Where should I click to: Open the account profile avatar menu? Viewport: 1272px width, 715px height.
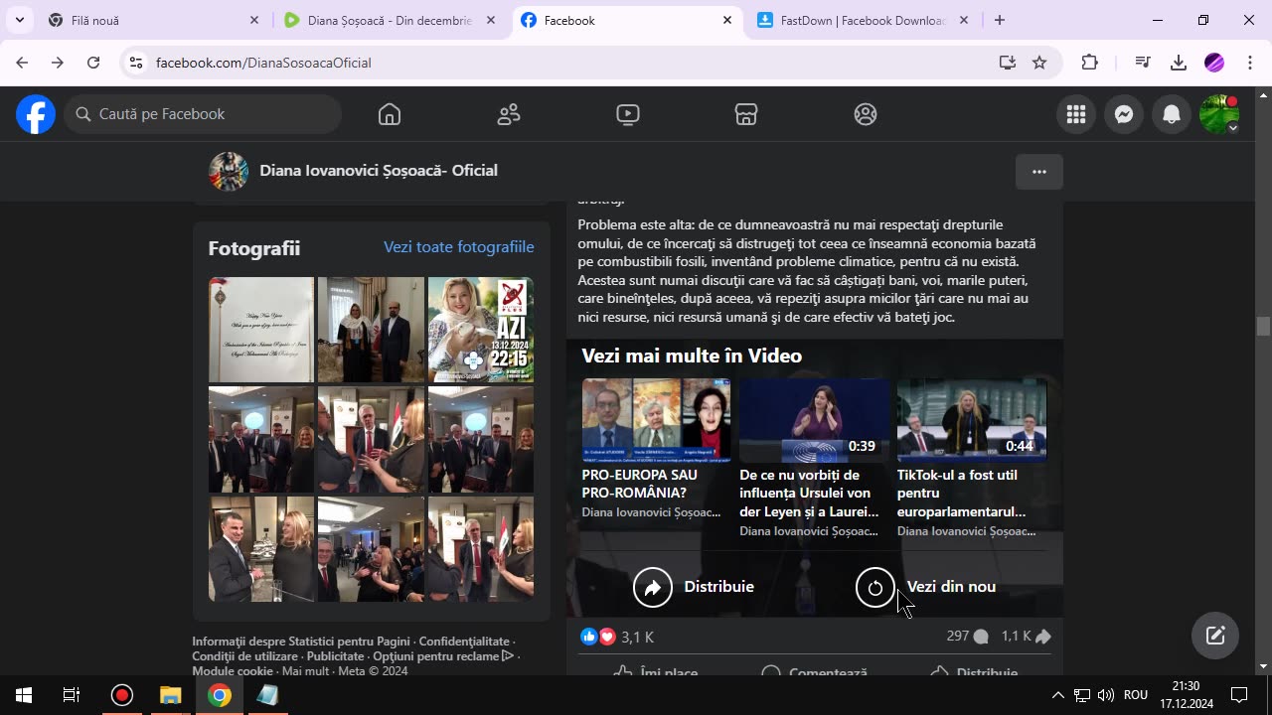[1219, 114]
